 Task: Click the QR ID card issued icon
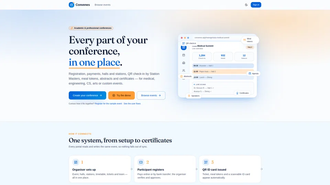(x=206, y=162)
